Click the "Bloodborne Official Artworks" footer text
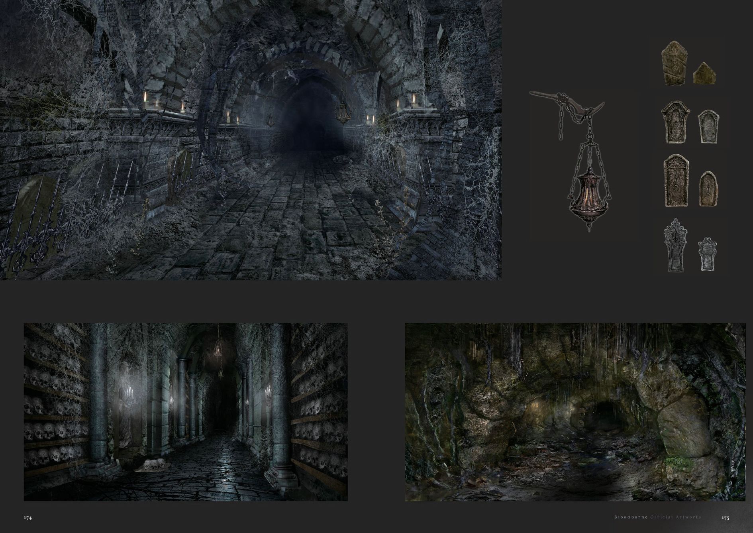 click(x=657, y=517)
